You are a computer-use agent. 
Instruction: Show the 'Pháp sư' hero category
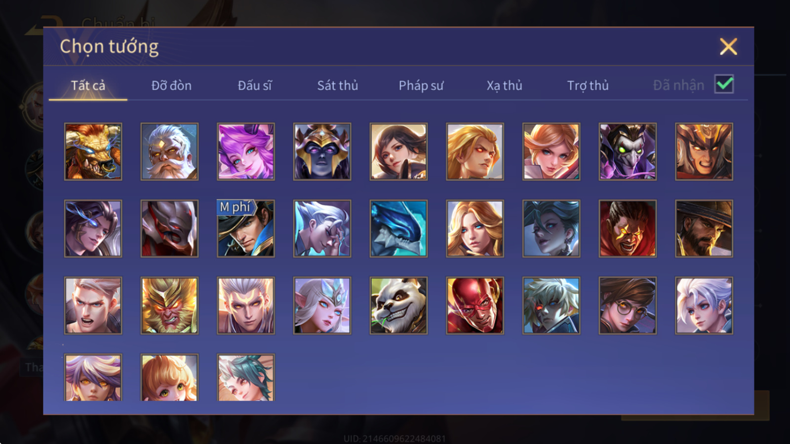[x=421, y=85]
